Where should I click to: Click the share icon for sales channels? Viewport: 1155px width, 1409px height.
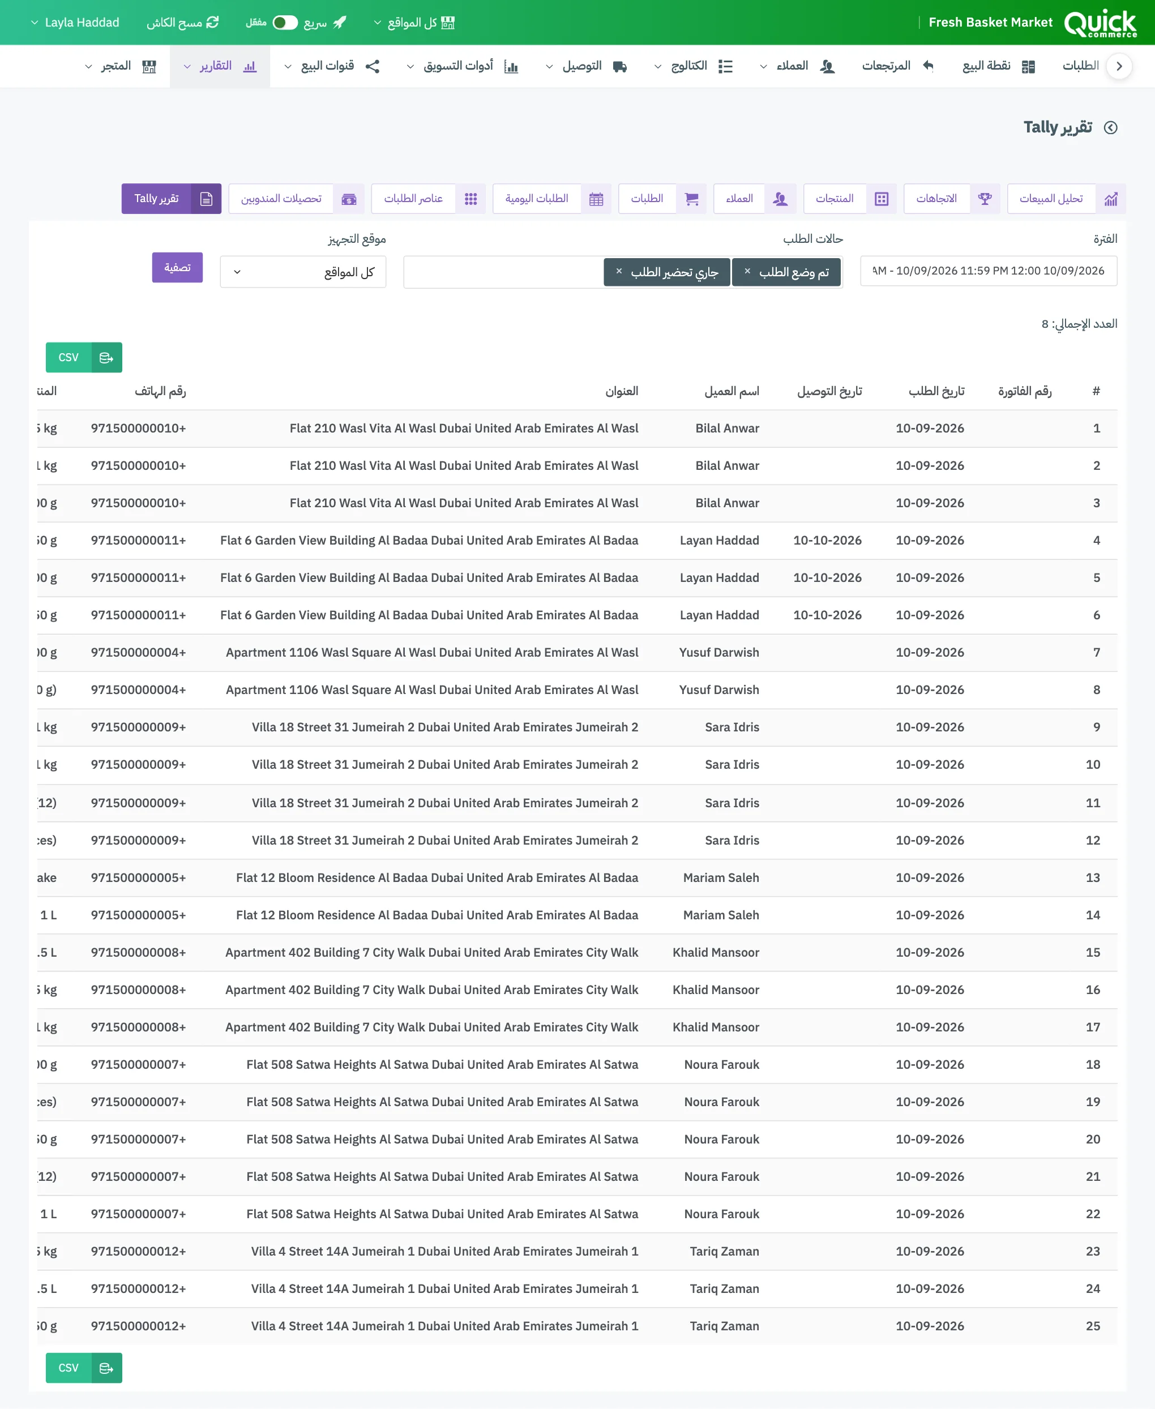[x=373, y=67]
